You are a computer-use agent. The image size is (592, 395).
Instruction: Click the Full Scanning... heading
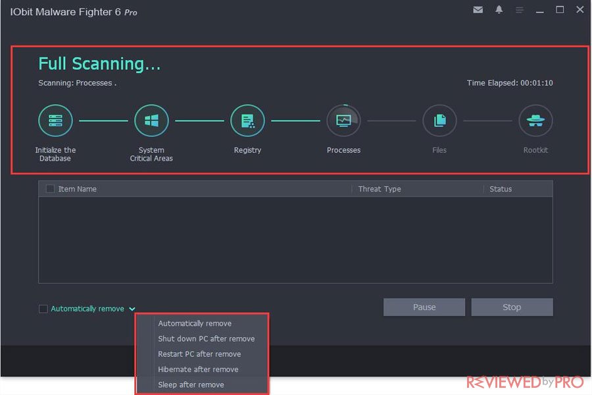point(99,63)
